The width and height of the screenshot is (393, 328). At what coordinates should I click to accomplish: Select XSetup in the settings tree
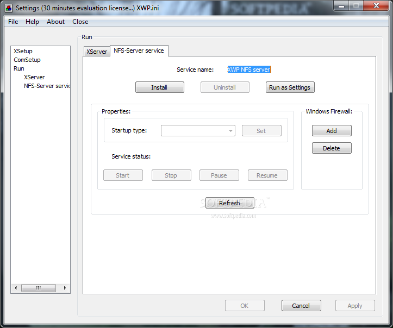23,51
